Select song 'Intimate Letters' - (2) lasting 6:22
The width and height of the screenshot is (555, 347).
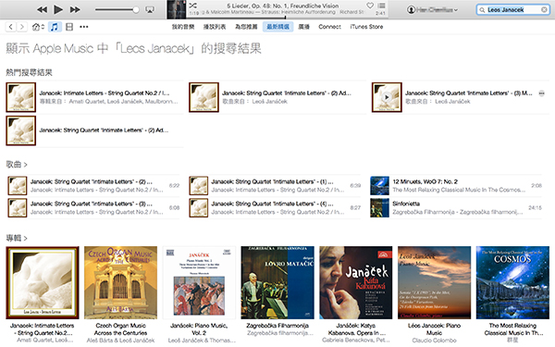[x=93, y=186]
